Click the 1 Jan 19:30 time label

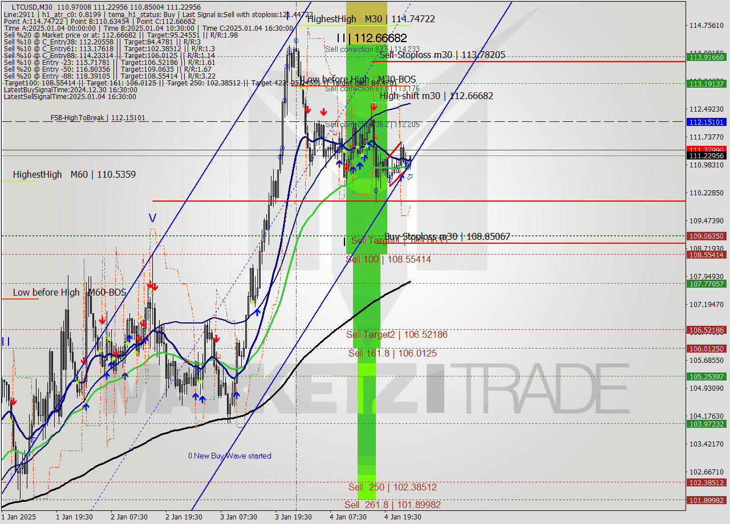74,517
